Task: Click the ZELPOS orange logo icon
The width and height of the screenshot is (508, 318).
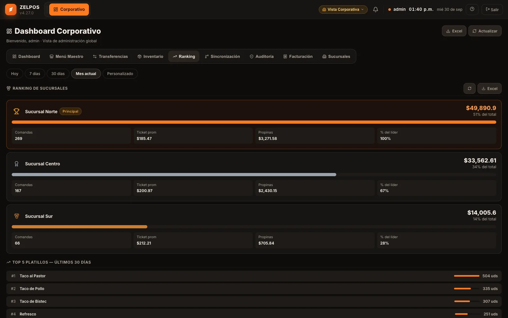Action: 11,10
